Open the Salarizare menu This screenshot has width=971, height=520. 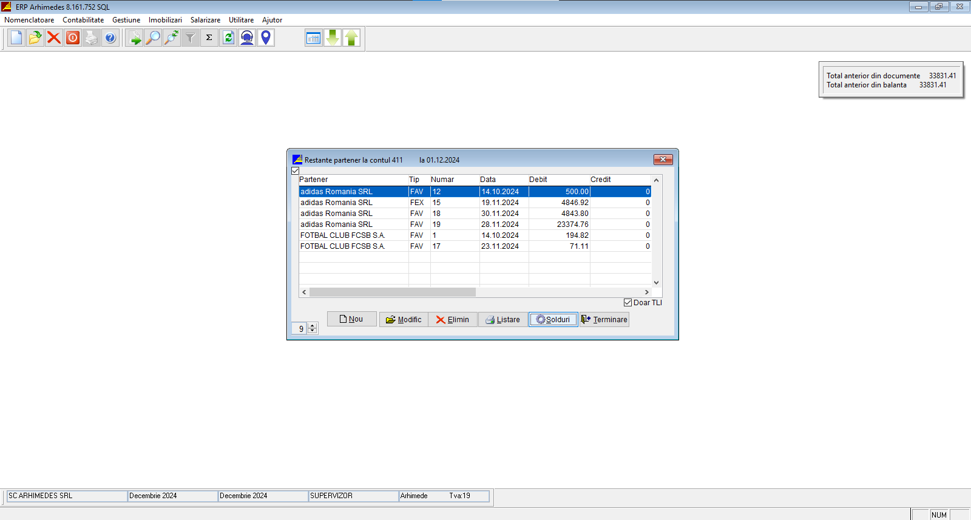coord(205,20)
